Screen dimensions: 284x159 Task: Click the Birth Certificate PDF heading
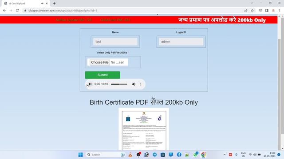click(x=144, y=102)
